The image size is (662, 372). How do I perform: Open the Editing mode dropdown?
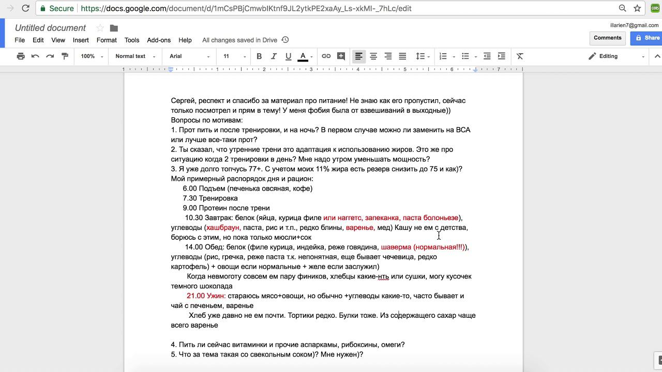pyautogui.click(x=616, y=56)
